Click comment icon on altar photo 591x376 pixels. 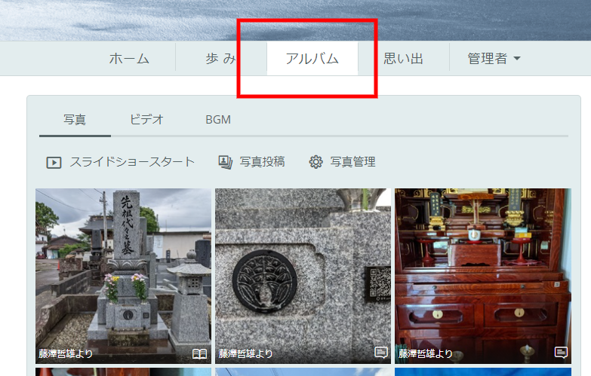562,353
